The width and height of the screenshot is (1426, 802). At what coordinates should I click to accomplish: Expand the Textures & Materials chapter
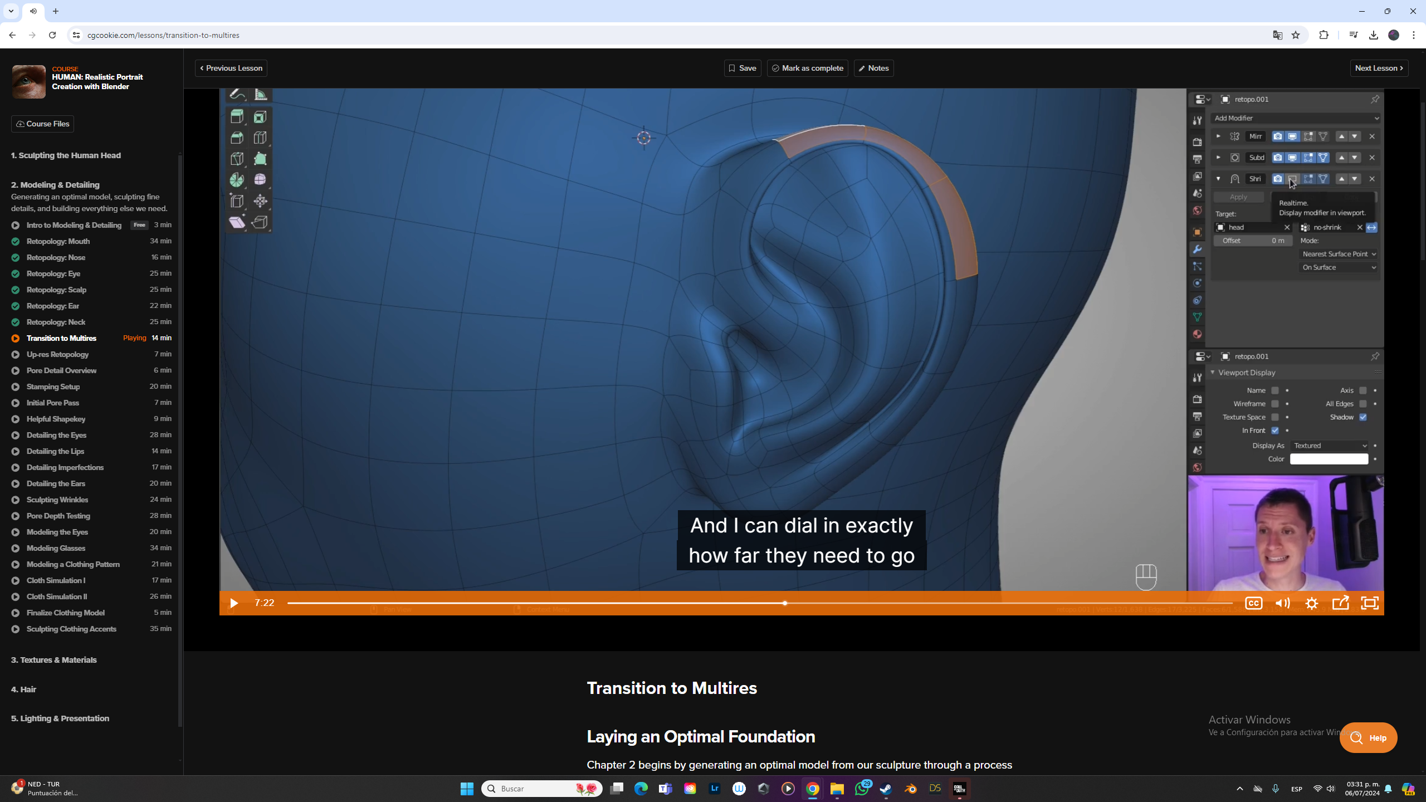tap(54, 660)
